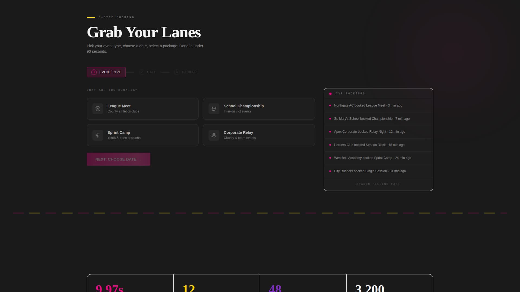Viewport: 520px width, 292px height.
Task: Click the Live Bookings panel header
Action: (378, 94)
